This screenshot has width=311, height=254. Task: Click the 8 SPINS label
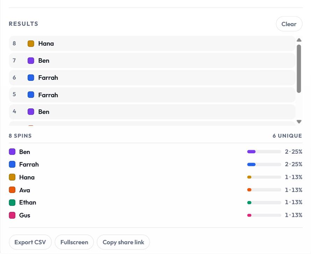pos(20,136)
